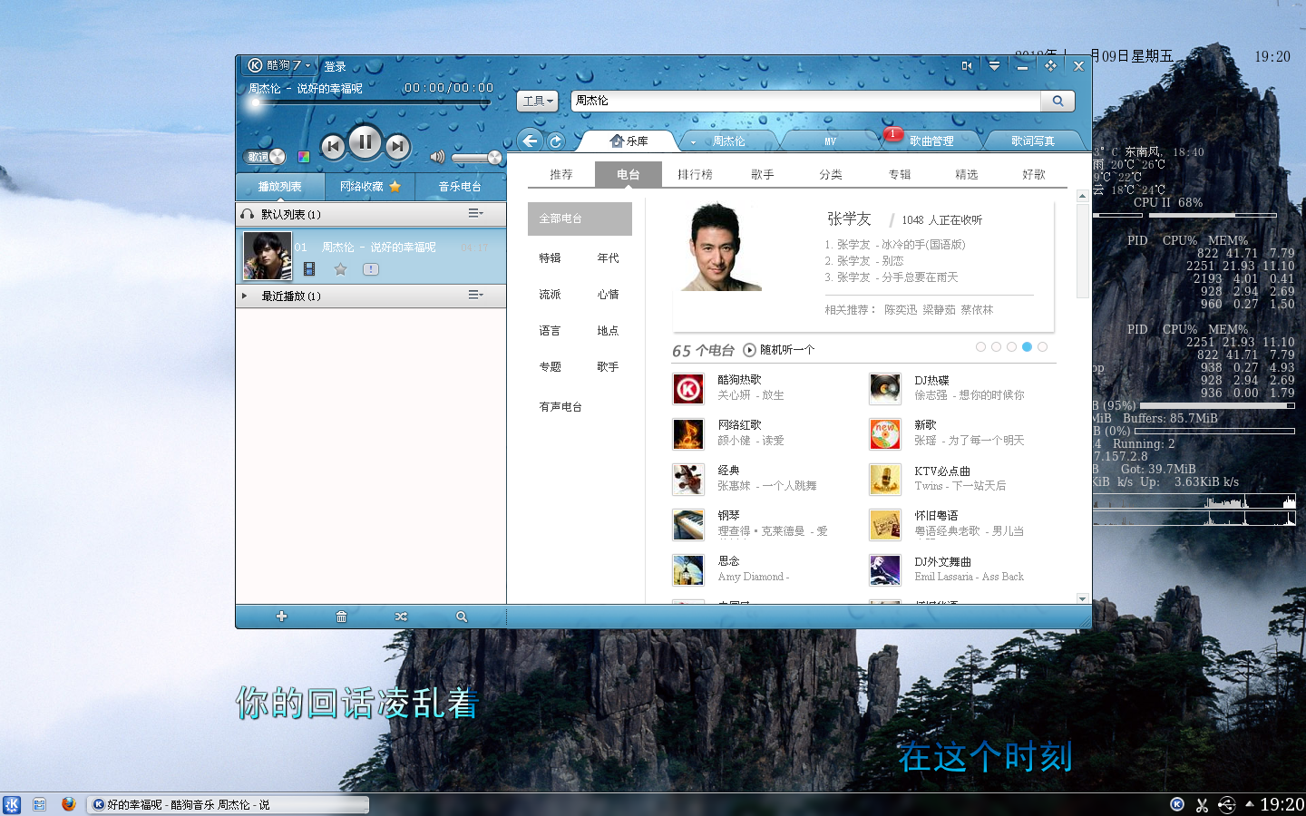
Task: Open the 乐库 tab
Action: click(629, 141)
